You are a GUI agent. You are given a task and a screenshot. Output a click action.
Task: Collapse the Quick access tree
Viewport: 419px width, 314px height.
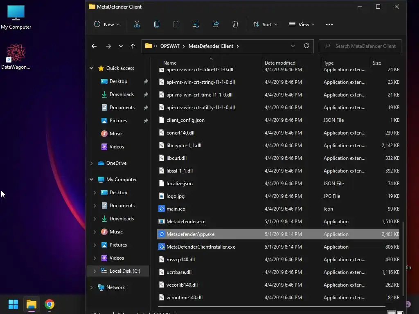(91, 68)
